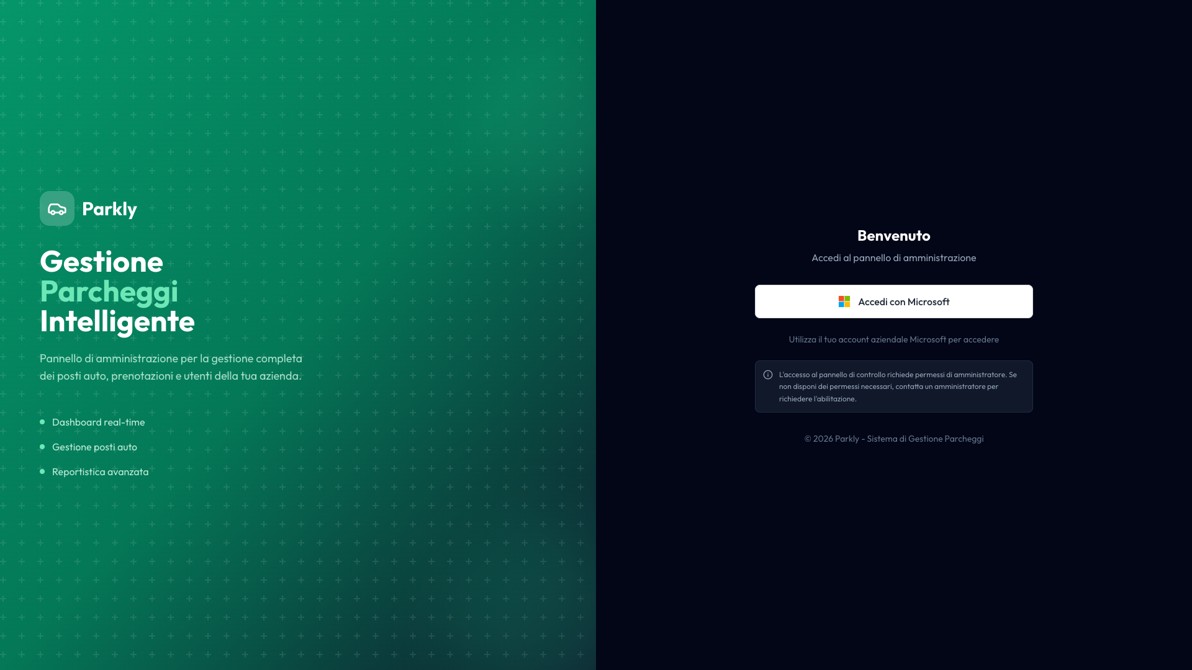Click the Benvenuto heading

click(x=893, y=236)
